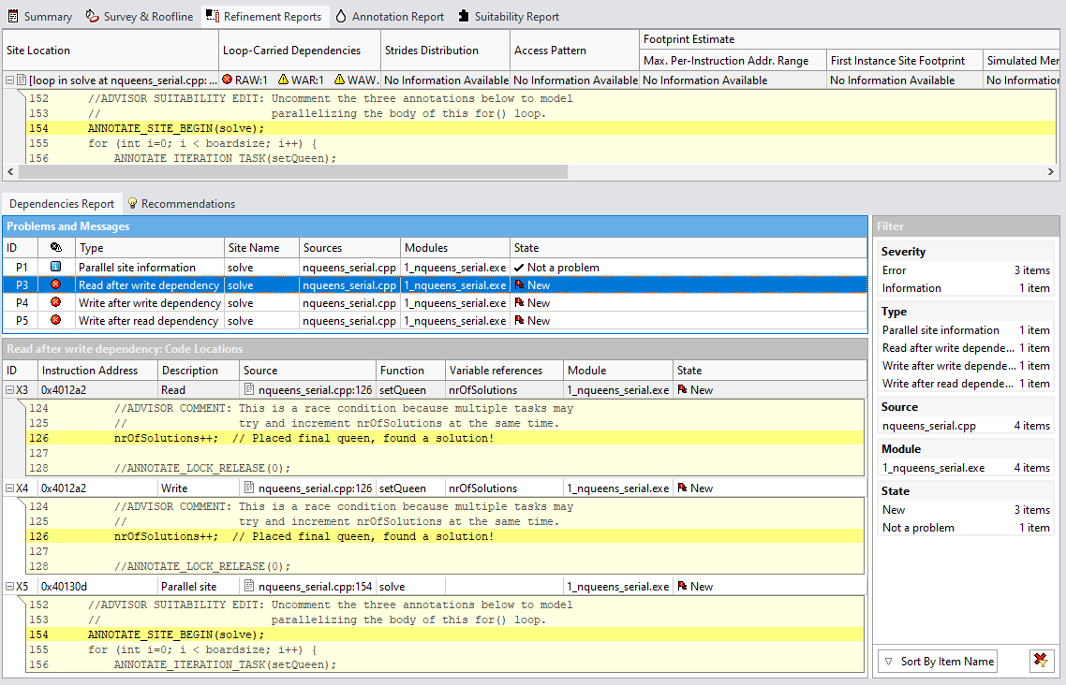Image resolution: width=1066 pixels, height=685 pixels.
Task: Click the Recommendations lightbulb icon
Action: coord(133,203)
